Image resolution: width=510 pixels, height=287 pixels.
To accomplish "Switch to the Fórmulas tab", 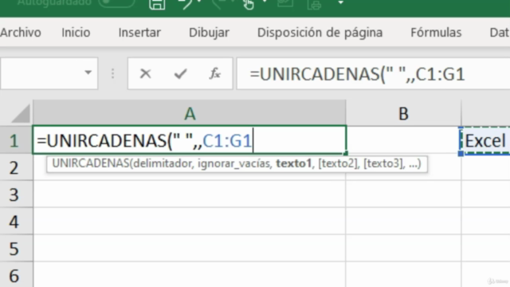I will pos(436,33).
